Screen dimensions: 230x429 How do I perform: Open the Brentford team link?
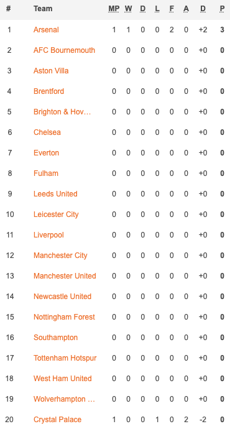[48, 91]
